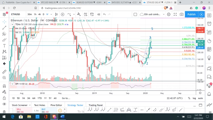Open the Text Notes tab
Viewport: 213px width, 120px height.
pyautogui.click(x=40, y=105)
